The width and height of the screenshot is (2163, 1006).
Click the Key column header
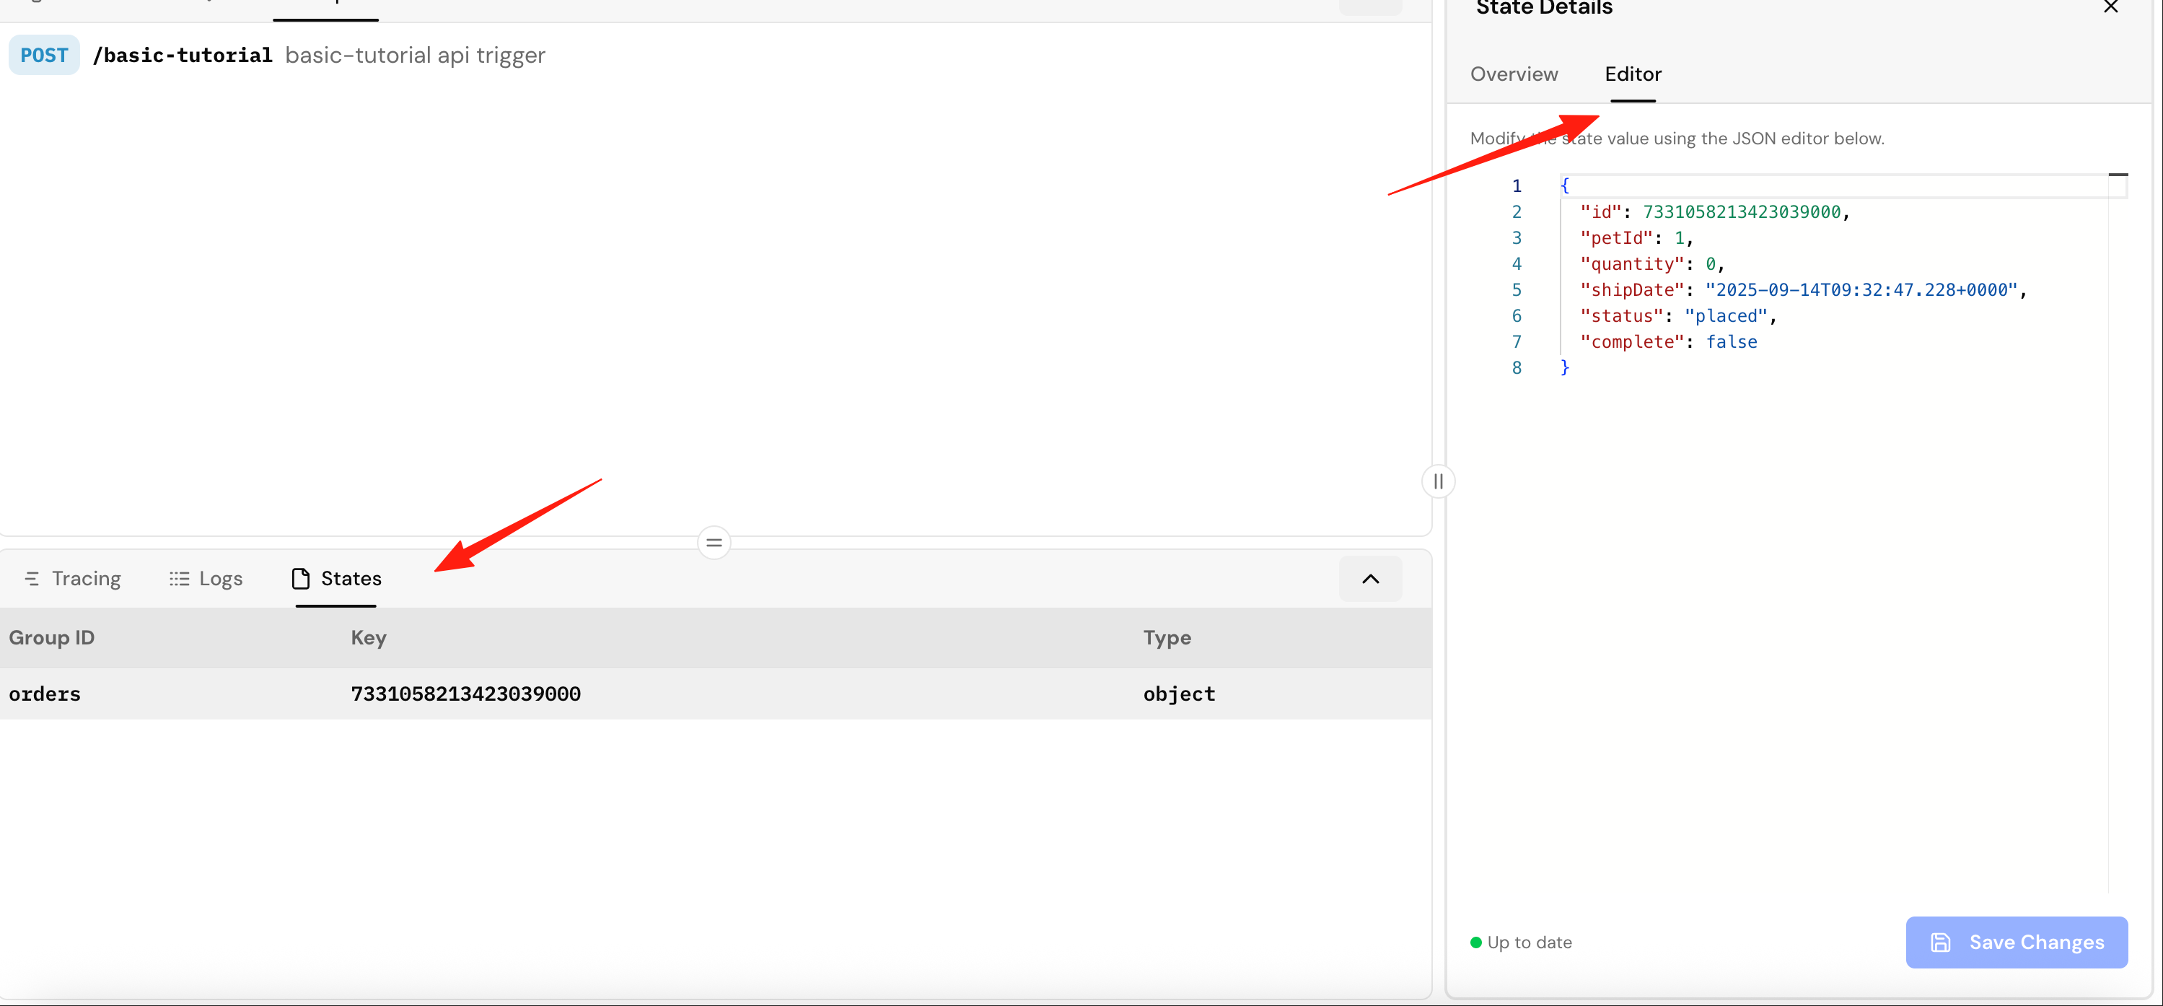pyautogui.click(x=369, y=637)
